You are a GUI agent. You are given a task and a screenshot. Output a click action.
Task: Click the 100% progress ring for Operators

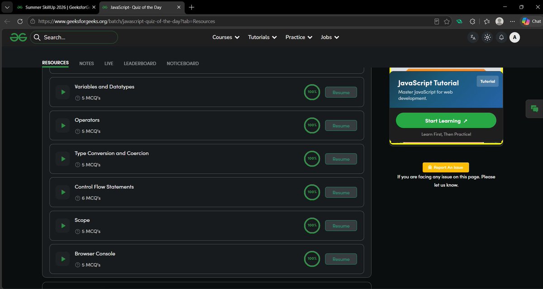tap(312, 125)
